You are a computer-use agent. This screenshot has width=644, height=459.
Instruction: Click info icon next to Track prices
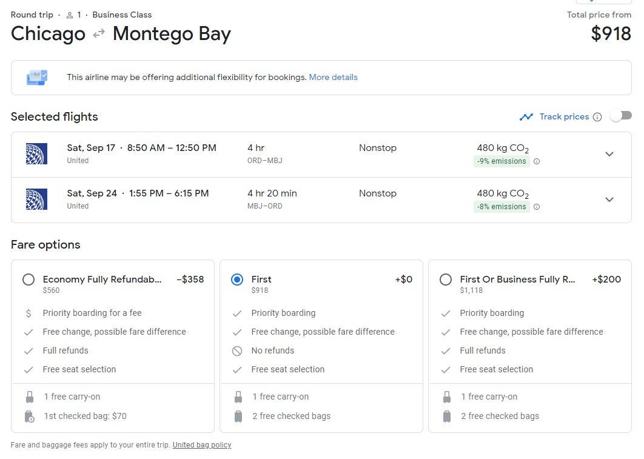tap(597, 117)
